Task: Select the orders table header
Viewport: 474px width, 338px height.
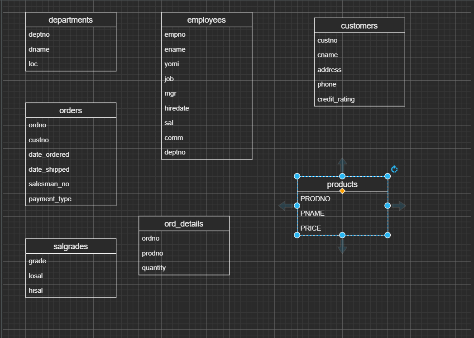Action: click(x=71, y=110)
